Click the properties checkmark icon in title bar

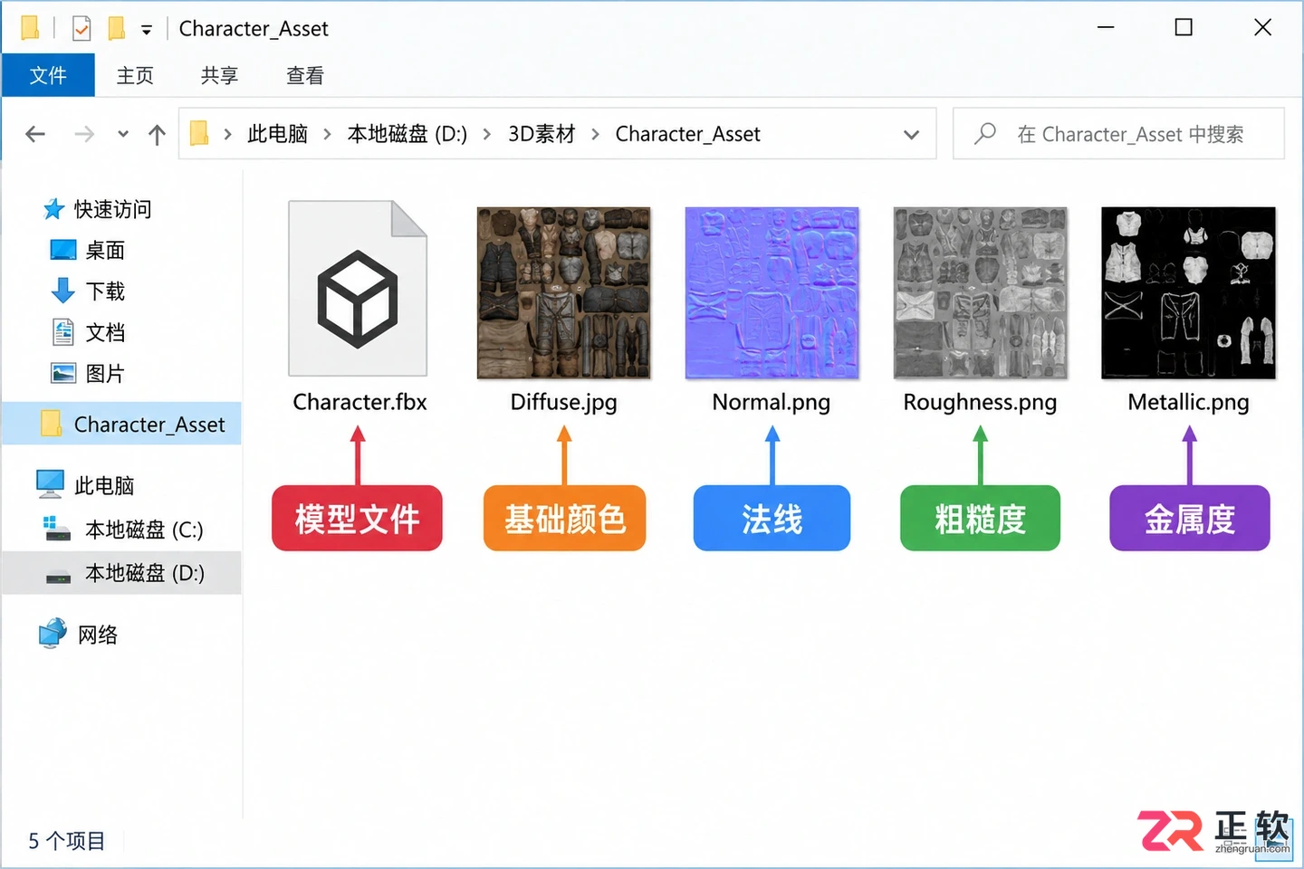pos(81,29)
